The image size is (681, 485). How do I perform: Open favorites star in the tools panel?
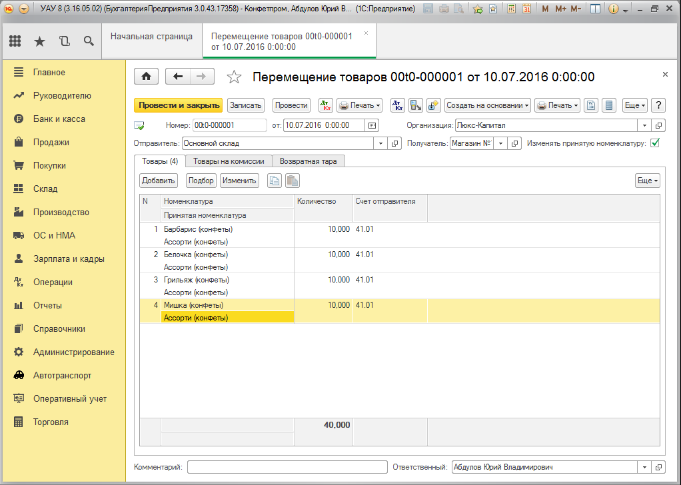click(x=39, y=41)
